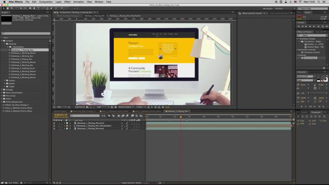Expand the Laptop folder in Project panel

(5, 80)
